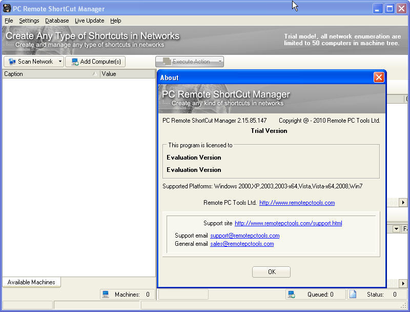Click the sales@remotepctools.com email link
The width and height of the screenshot is (410, 312).
pyautogui.click(x=242, y=244)
